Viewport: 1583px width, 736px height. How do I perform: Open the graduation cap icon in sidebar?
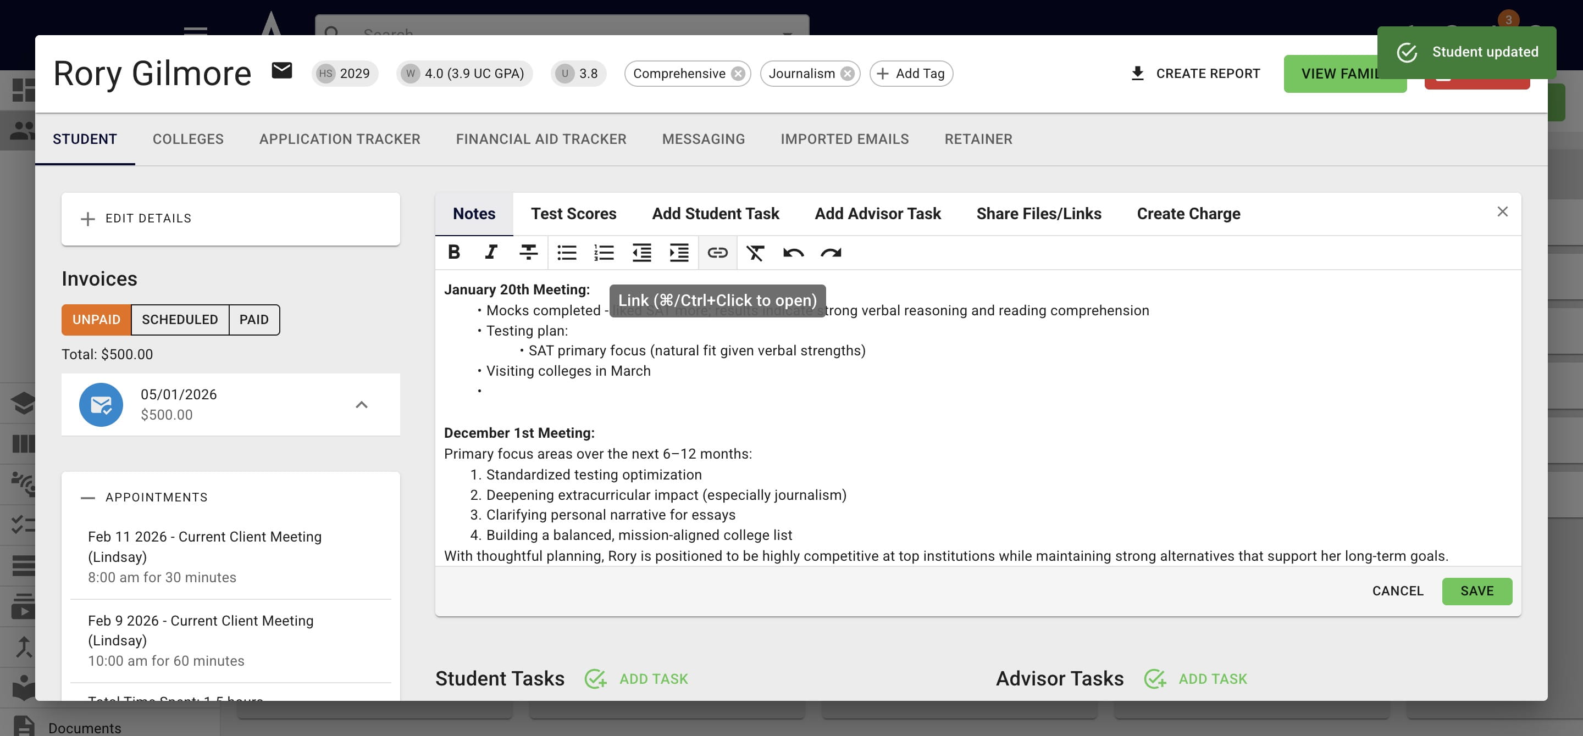point(23,403)
